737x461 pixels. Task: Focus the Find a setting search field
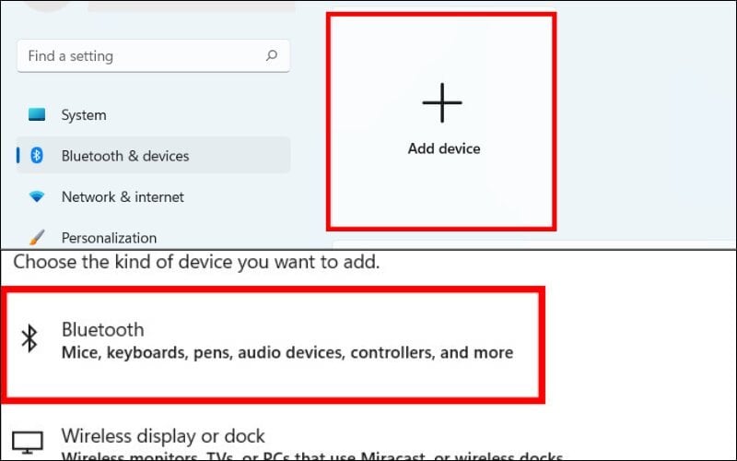click(153, 56)
